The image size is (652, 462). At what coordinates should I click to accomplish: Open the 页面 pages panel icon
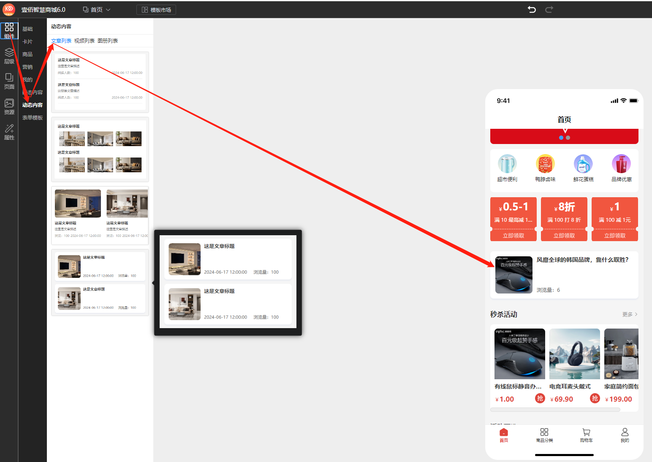(9, 82)
